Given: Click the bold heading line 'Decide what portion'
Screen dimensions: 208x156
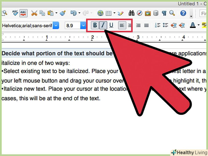Looking at the screenshot, I should coord(57,53).
